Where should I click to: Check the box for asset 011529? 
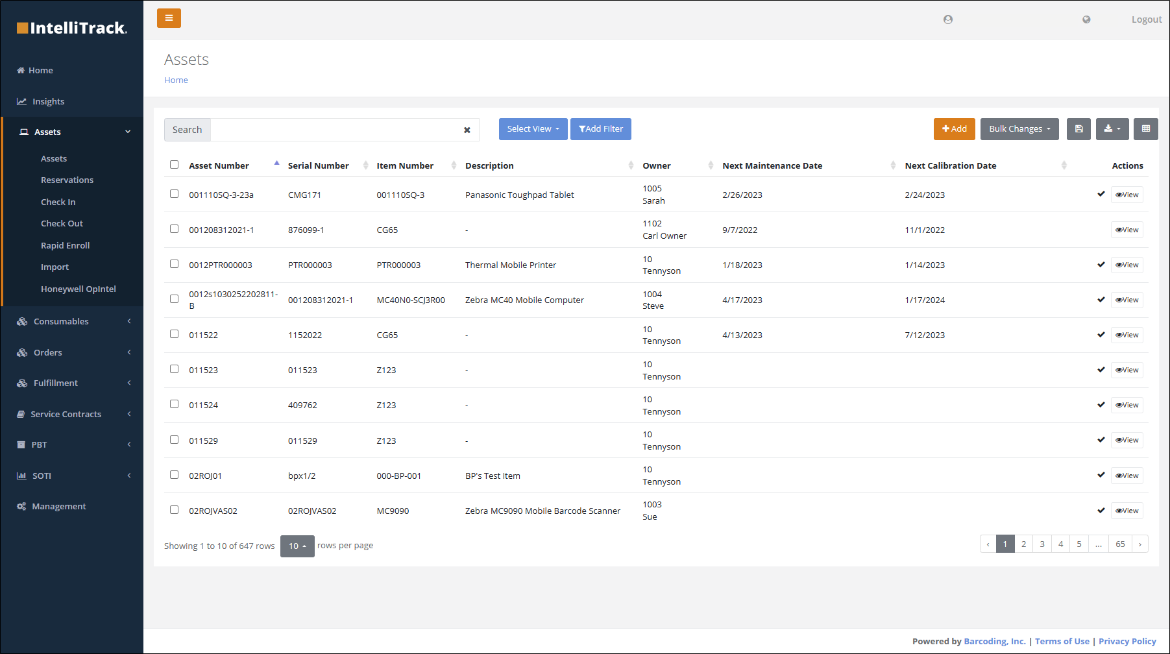pyautogui.click(x=174, y=440)
